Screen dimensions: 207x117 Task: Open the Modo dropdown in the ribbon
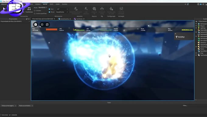coord(43,8)
